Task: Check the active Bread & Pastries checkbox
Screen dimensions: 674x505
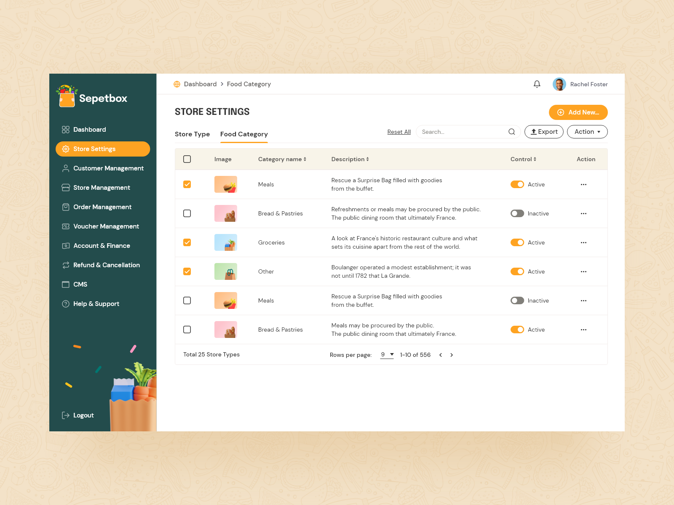Action: [187, 330]
